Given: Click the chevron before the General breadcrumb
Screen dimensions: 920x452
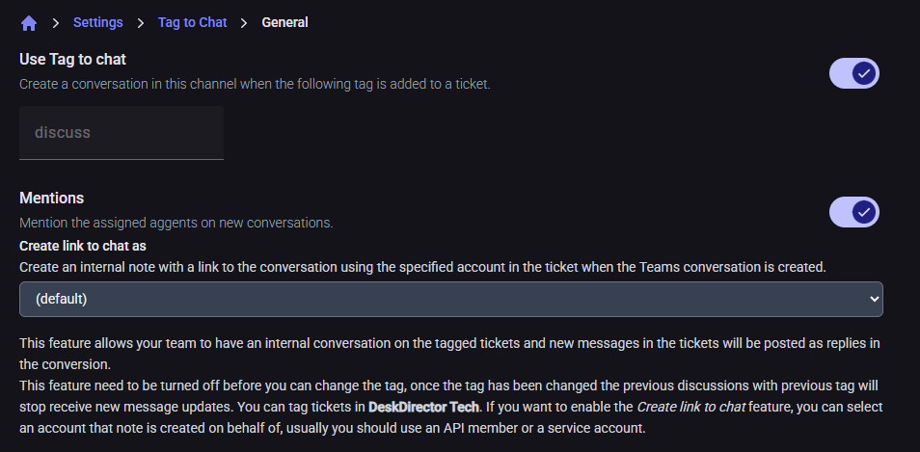Looking at the screenshot, I should [245, 22].
